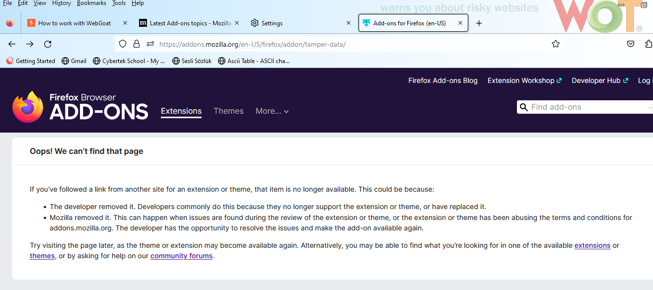
Task: Close the Settings tab
Action: [349, 23]
